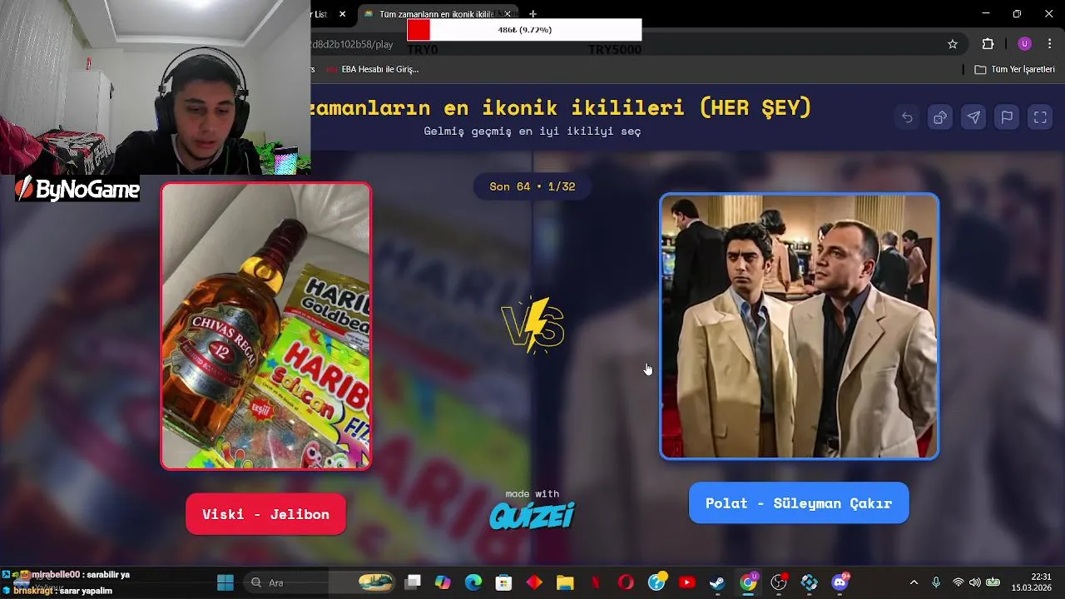Image resolution: width=1065 pixels, height=599 pixels.
Task: Click the ByNoGame sponsor logo
Action: [x=77, y=190]
